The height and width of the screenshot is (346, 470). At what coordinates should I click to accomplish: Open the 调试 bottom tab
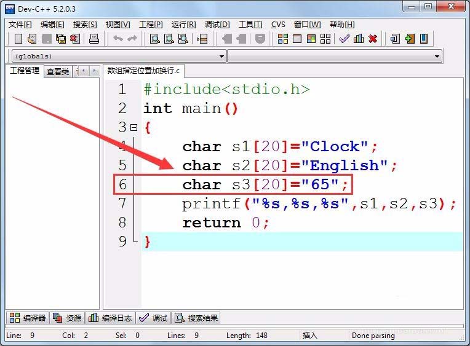coord(153,318)
